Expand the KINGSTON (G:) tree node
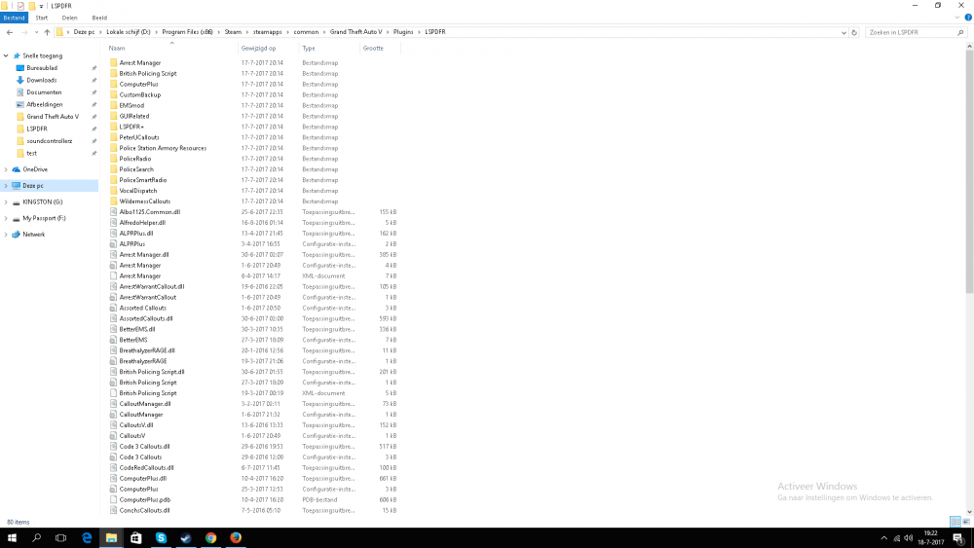 point(6,201)
